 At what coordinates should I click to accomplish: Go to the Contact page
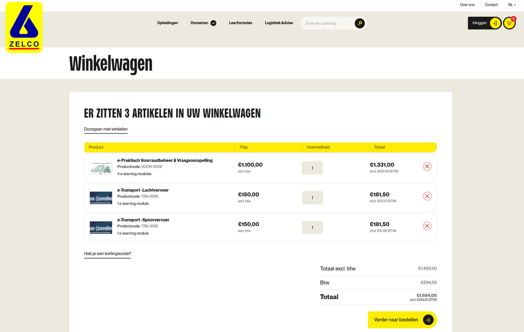coord(491,5)
